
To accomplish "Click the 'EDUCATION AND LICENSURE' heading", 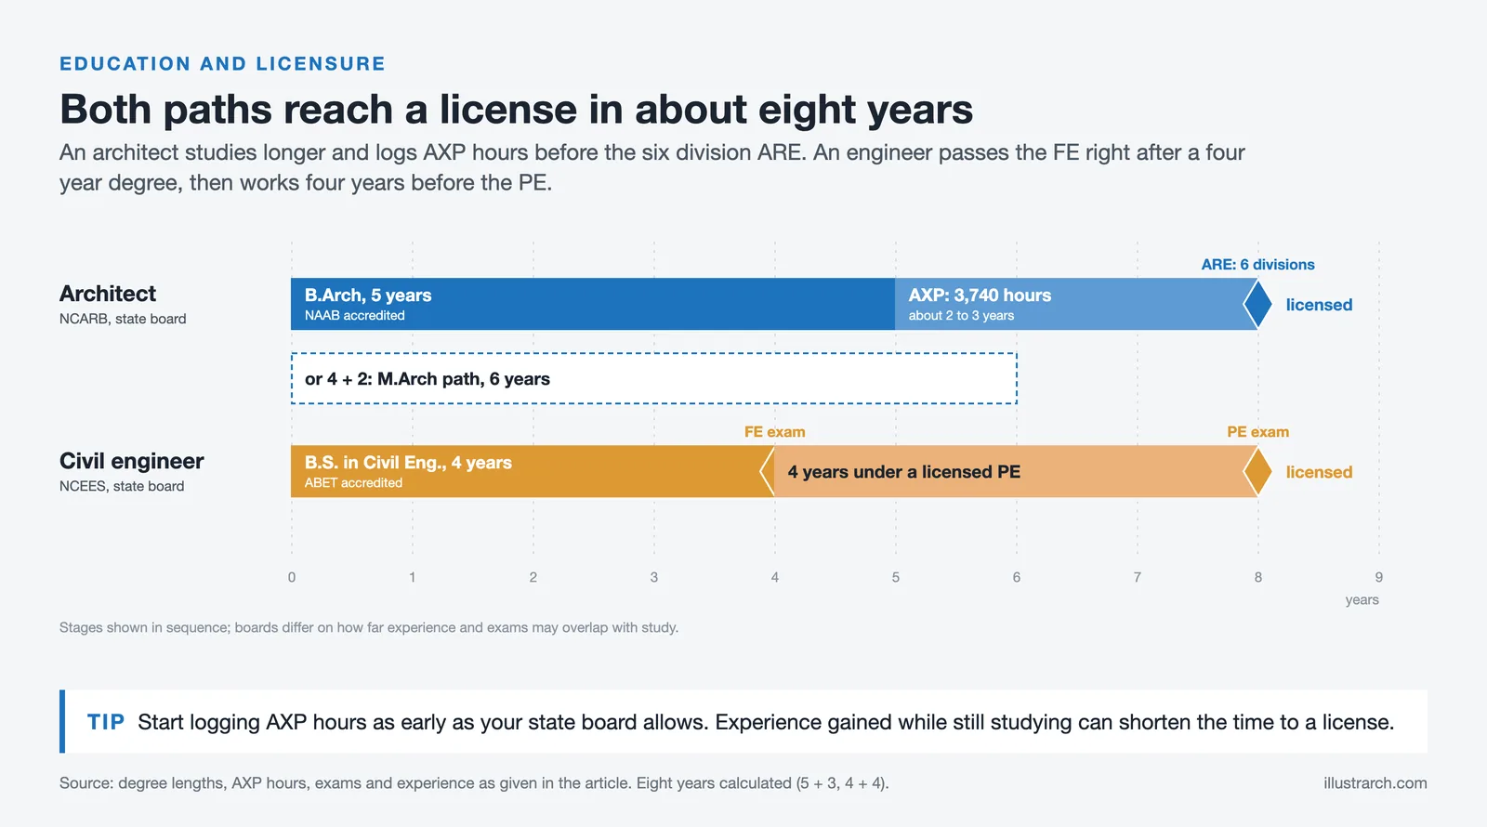I will point(222,63).
